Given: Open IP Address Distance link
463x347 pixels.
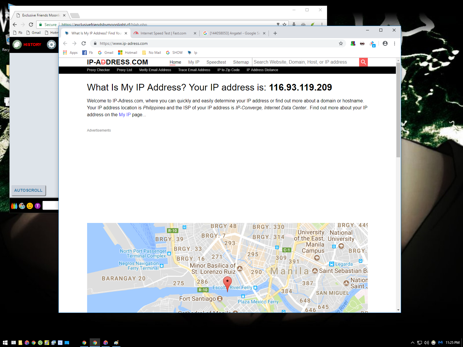Looking at the screenshot, I should click(262, 70).
